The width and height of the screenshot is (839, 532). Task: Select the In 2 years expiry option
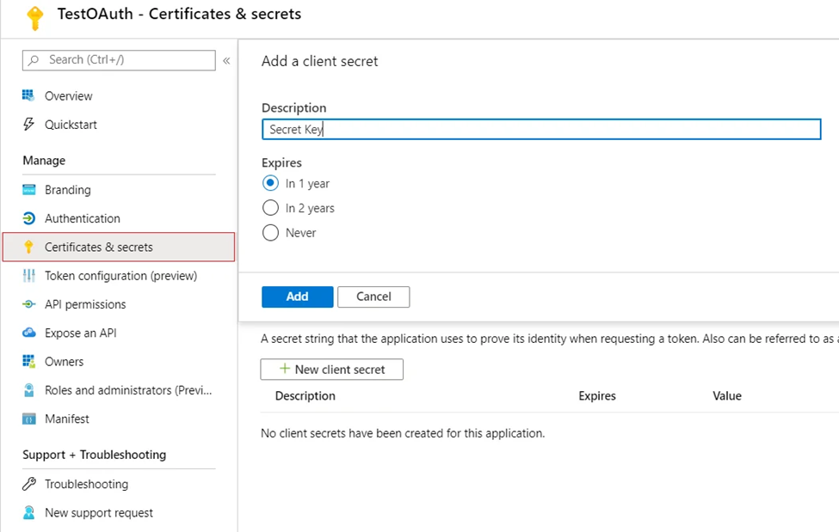[271, 208]
